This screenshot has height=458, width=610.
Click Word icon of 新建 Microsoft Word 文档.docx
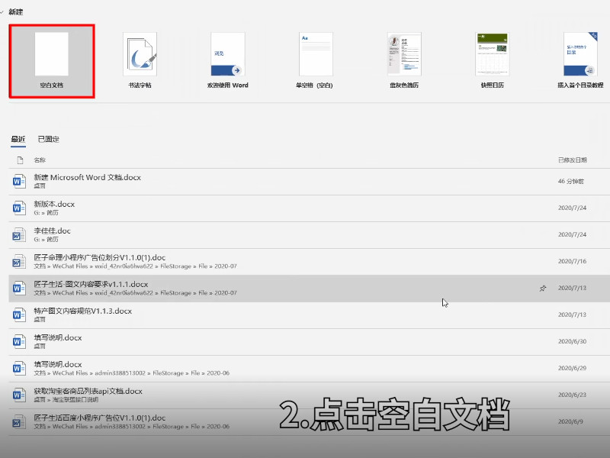pyautogui.click(x=18, y=182)
